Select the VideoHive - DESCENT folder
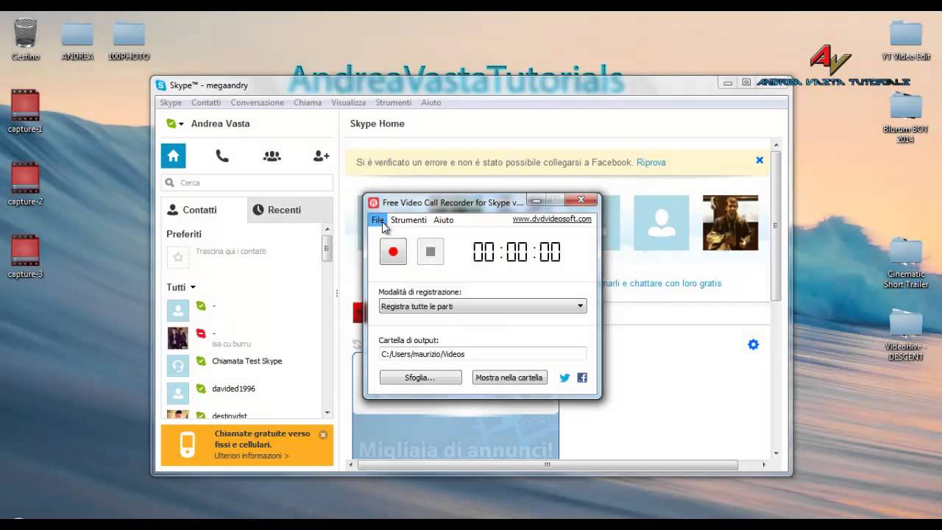The height and width of the screenshot is (530, 942). [x=906, y=336]
